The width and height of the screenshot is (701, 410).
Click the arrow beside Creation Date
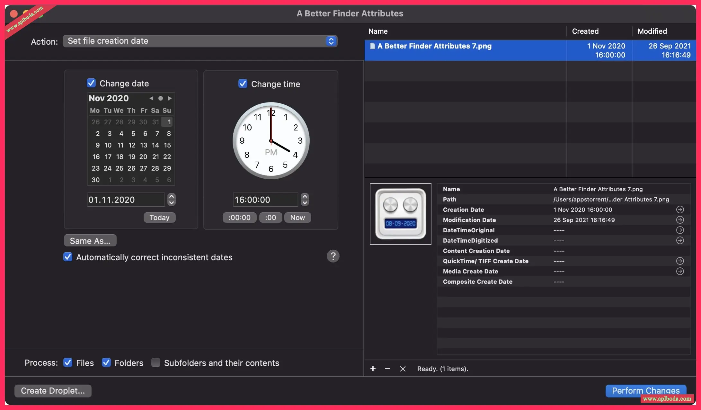[680, 209]
